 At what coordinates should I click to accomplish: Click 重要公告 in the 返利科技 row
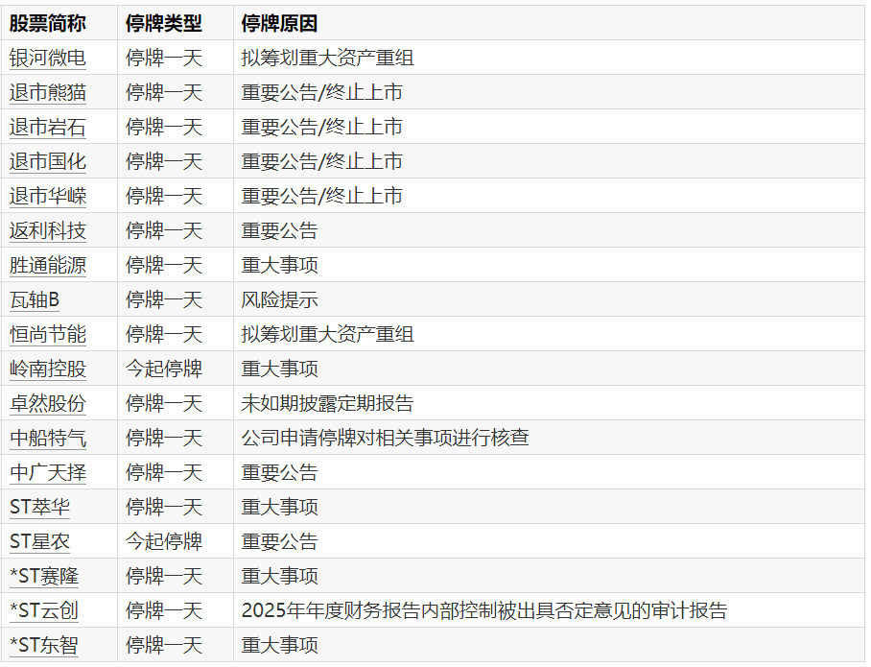pyautogui.click(x=279, y=230)
